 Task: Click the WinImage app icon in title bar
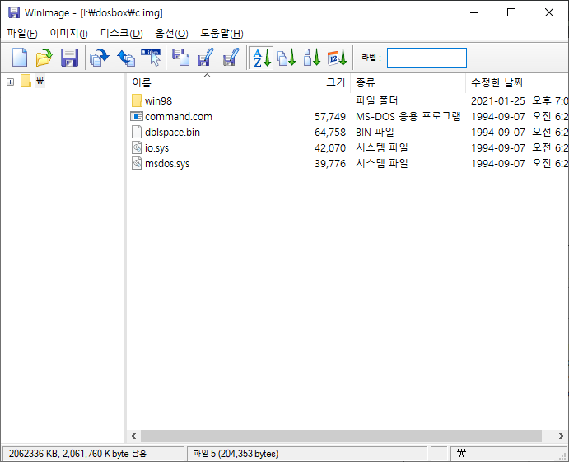pos(14,12)
